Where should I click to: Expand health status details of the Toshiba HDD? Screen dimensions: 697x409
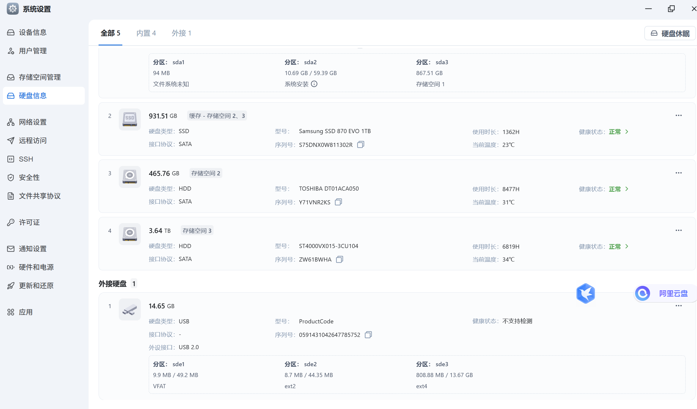click(627, 189)
